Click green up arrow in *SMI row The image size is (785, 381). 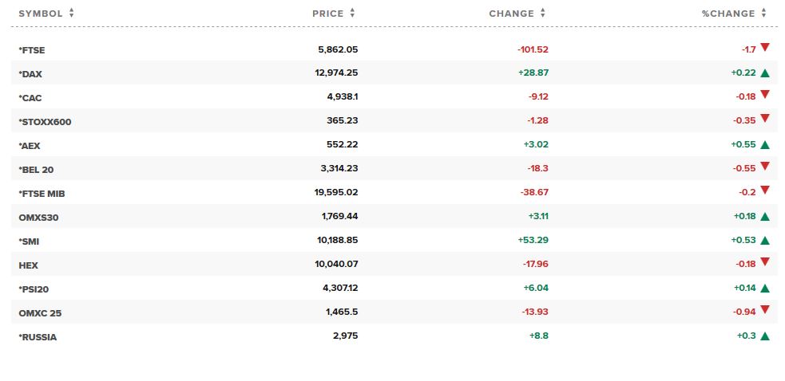(x=764, y=241)
